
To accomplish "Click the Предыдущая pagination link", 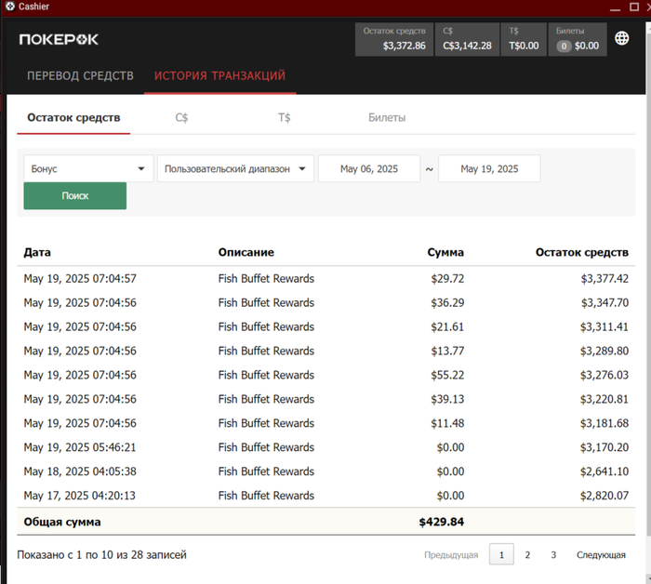I will 451,554.
